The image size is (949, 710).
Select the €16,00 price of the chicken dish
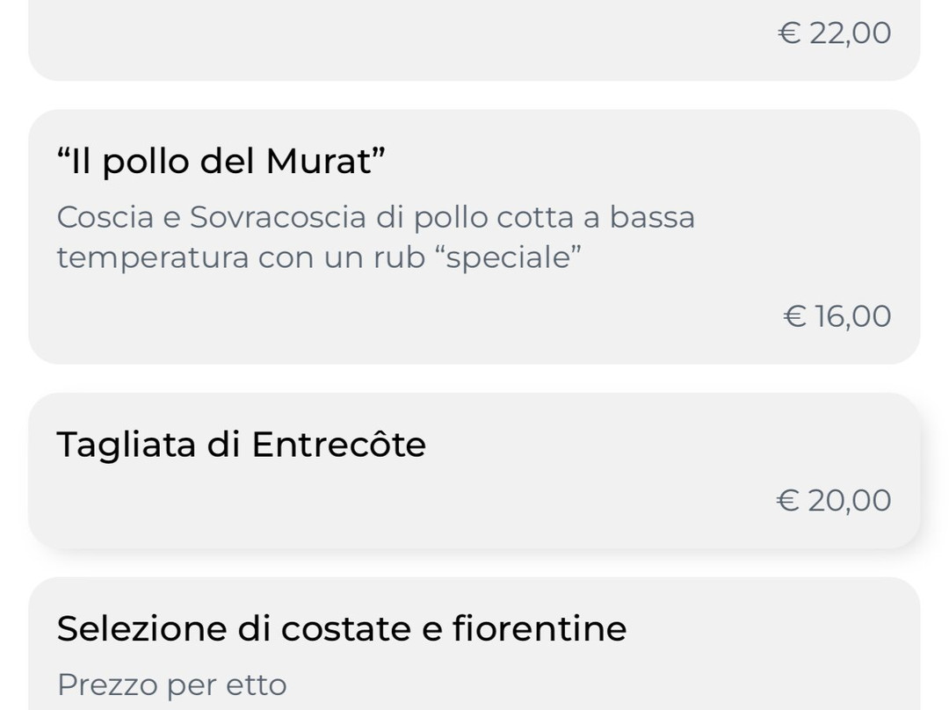tap(837, 316)
